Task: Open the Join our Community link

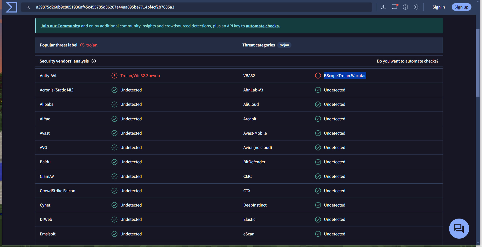Action: tap(60, 26)
